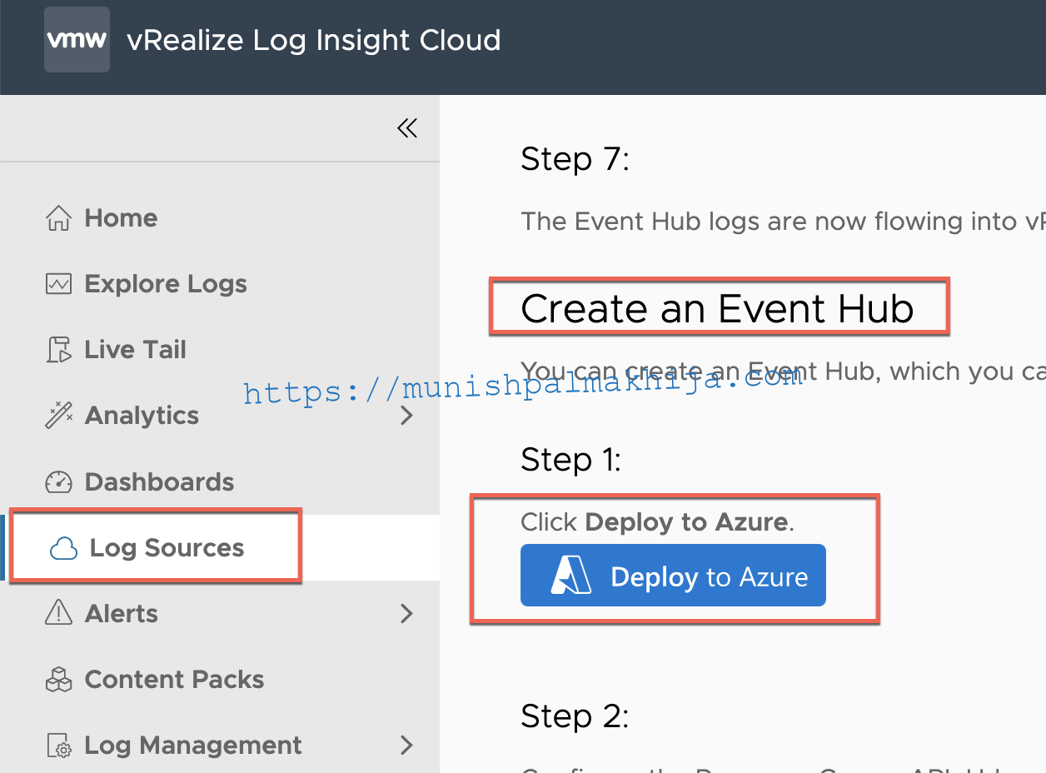The height and width of the screenshot is (773, 1046).
Task: Click the Analytics magic wand icon
Action: tap(58, 416)
